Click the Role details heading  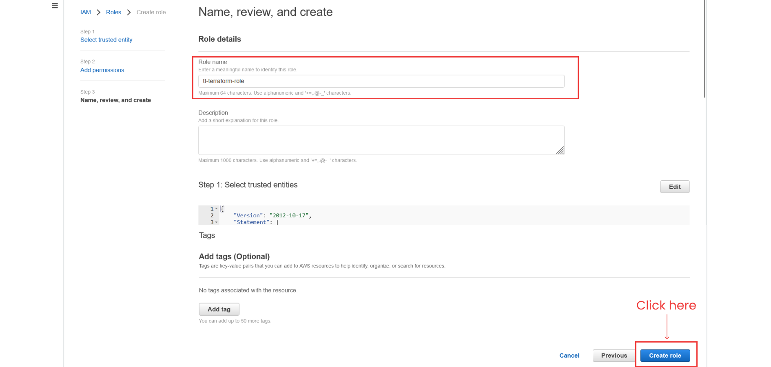click(x=219, y=39)
